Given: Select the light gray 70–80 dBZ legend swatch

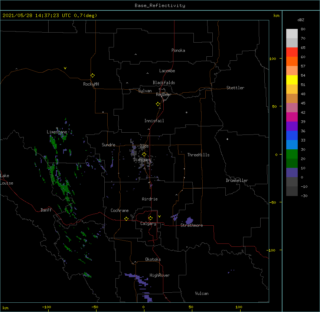Looking at the screenshot, I should [292, 34].
